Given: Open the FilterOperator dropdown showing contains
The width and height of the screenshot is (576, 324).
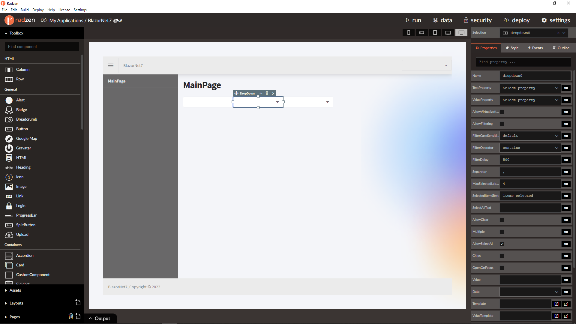Looking at the screenshot, I should 530,148.
